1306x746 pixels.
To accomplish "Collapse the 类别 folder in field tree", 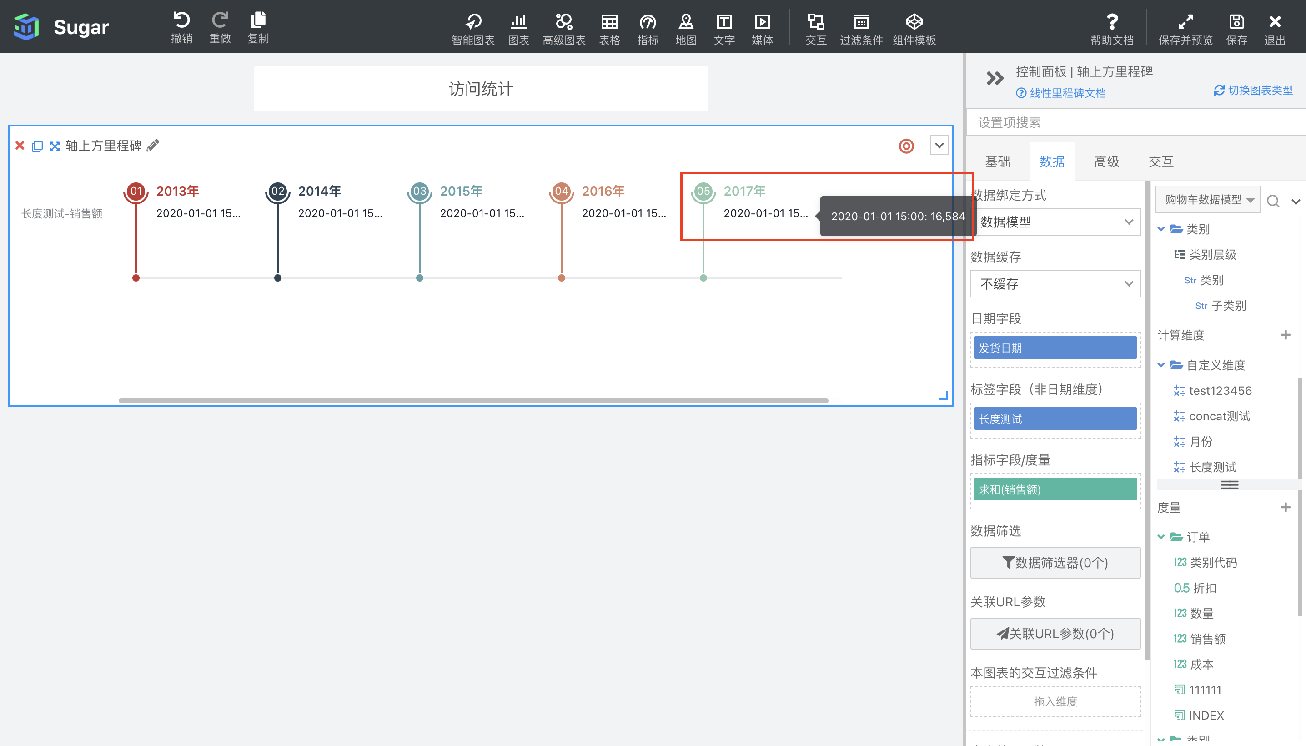I will point(1161,229).
